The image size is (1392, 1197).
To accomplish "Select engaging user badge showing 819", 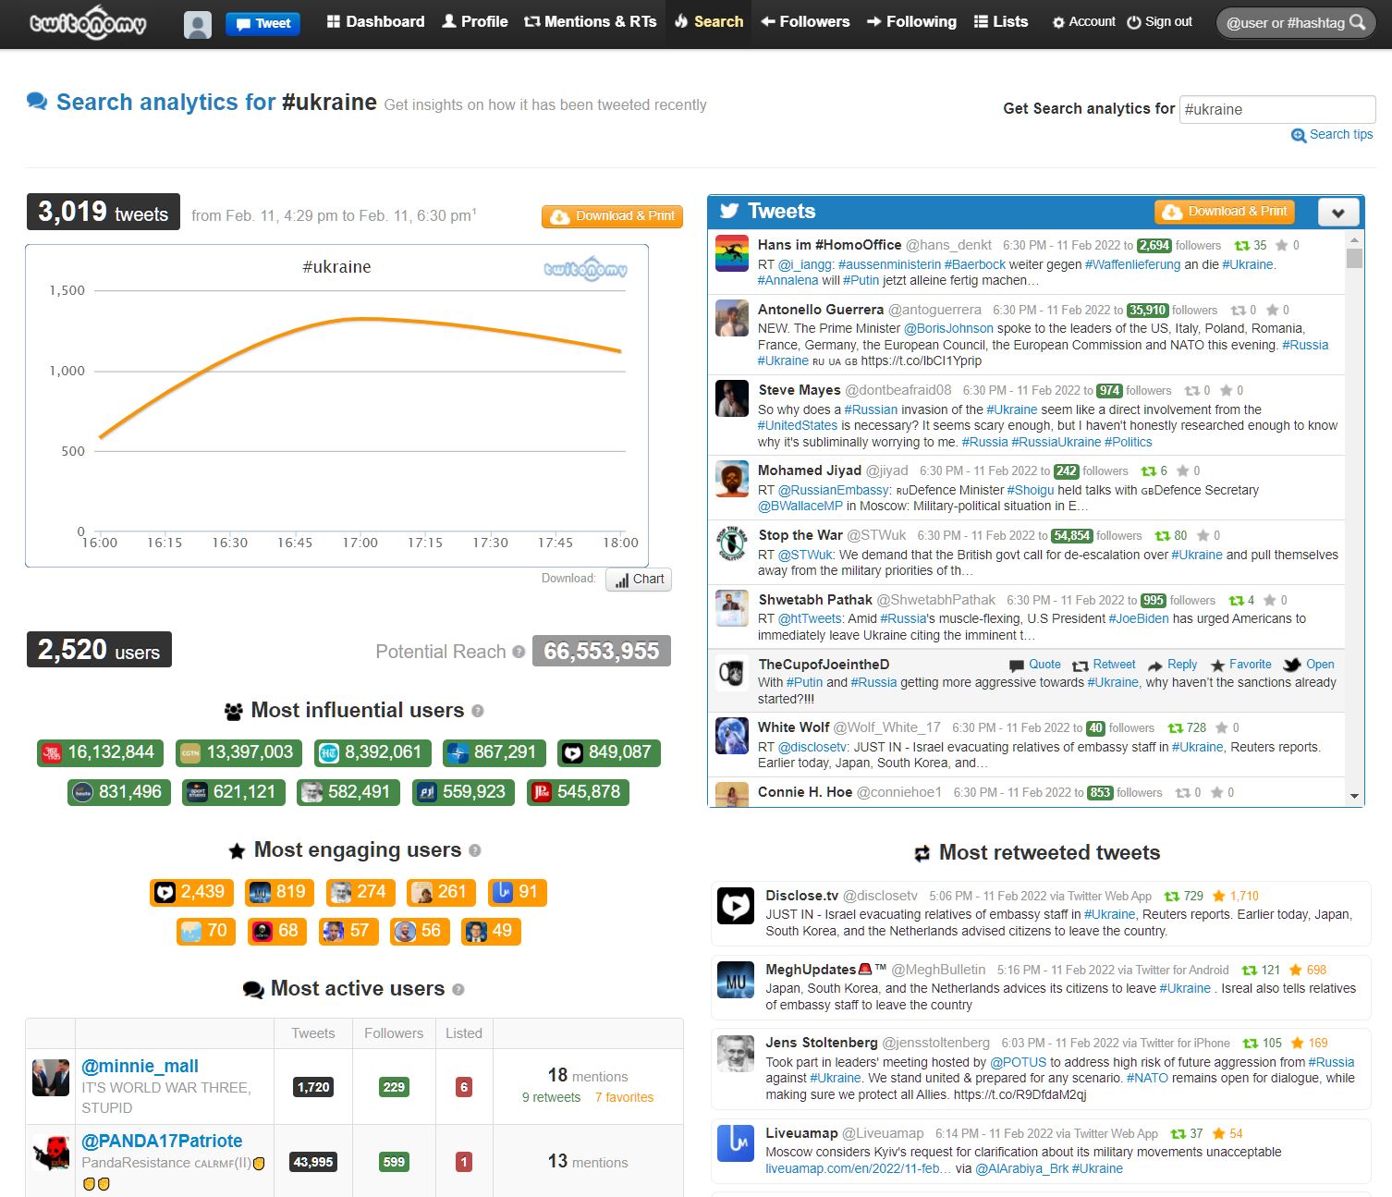I will [x=280, y=892].
